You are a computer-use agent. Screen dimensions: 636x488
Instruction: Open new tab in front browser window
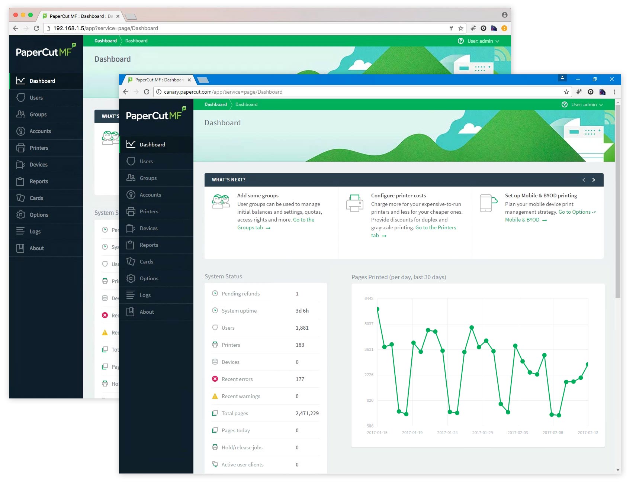[x=203, y=80]
